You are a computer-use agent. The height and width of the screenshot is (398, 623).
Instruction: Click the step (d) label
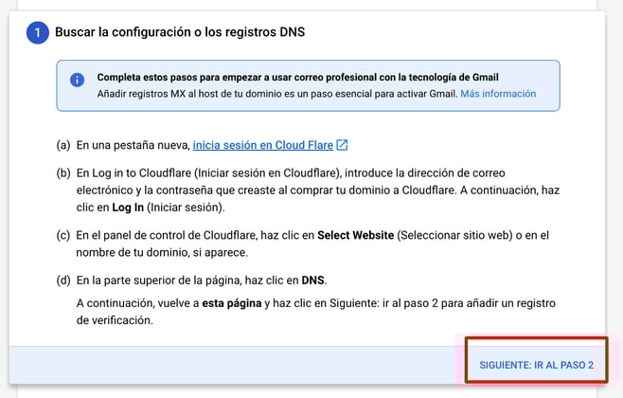pos(64,280)
